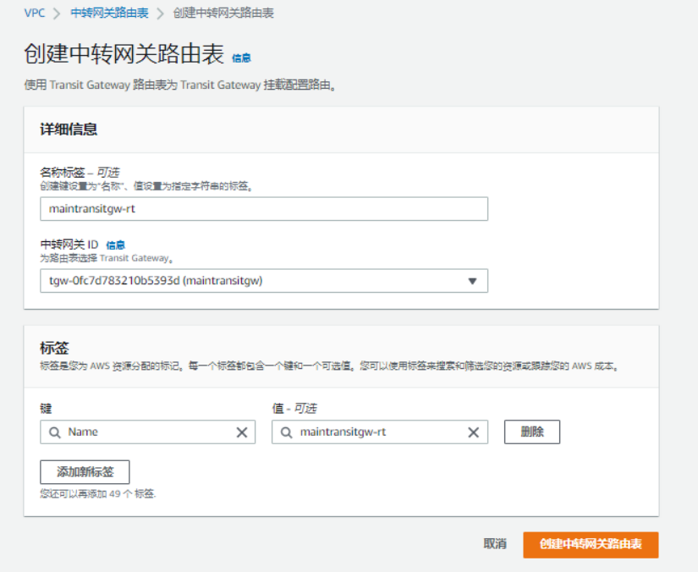Click 取消 to cancel

pos(495,544)
